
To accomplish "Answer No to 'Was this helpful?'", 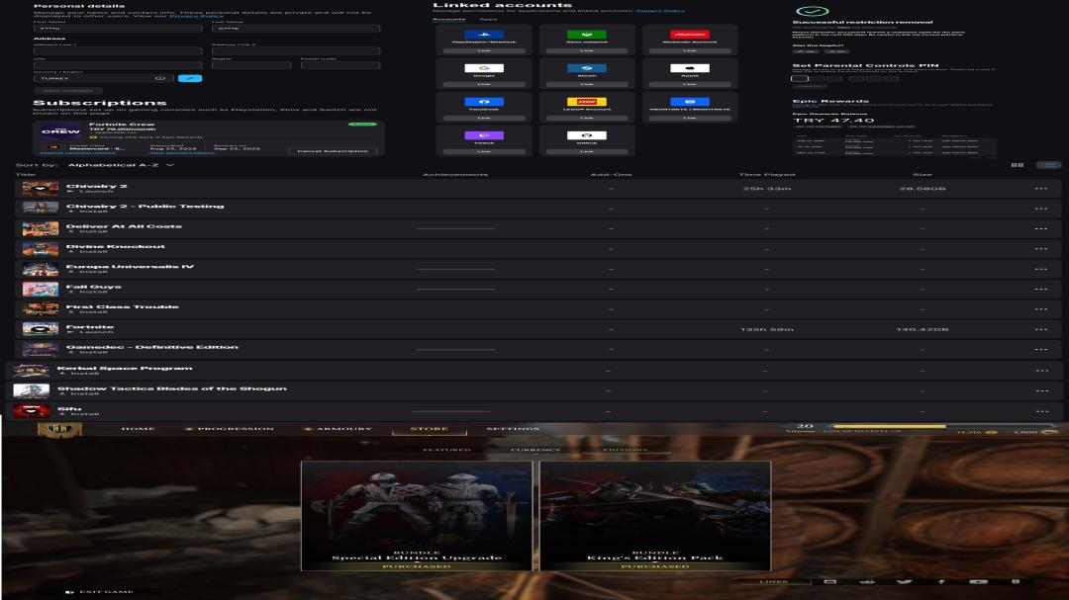I will (835, 51).
